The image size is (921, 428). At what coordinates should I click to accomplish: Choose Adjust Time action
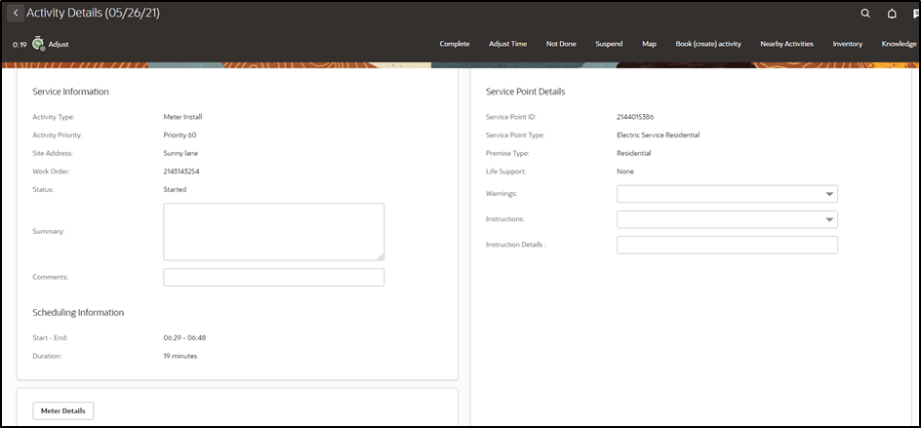click(508, 44)
